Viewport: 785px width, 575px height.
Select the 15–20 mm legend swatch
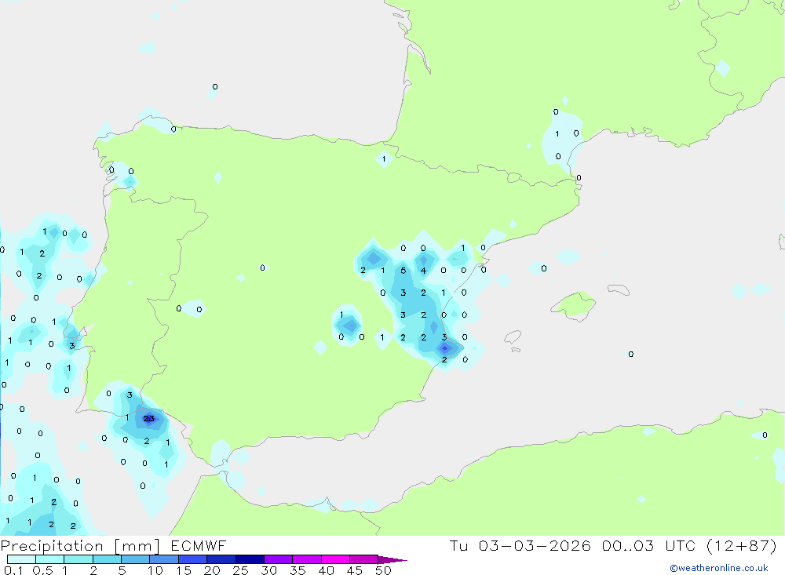192,559
